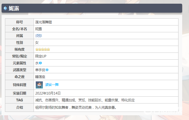
Task: Click the 所属 row label
Action: pos(19,36)
